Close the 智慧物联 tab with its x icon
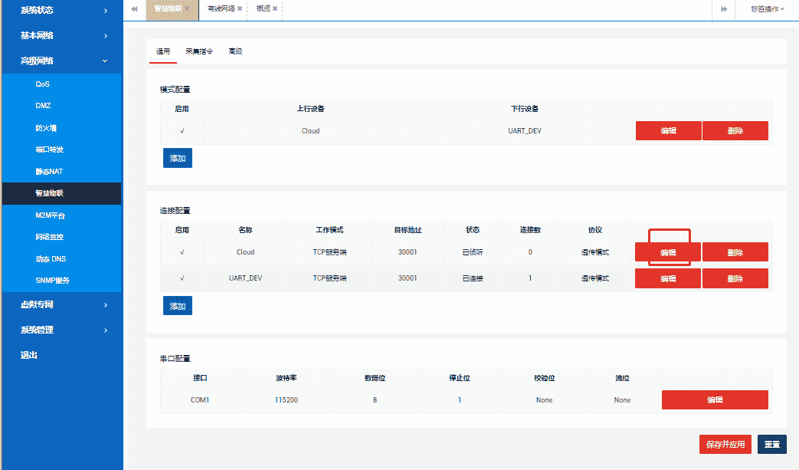The image size is (799, 470). coord(187,9)
